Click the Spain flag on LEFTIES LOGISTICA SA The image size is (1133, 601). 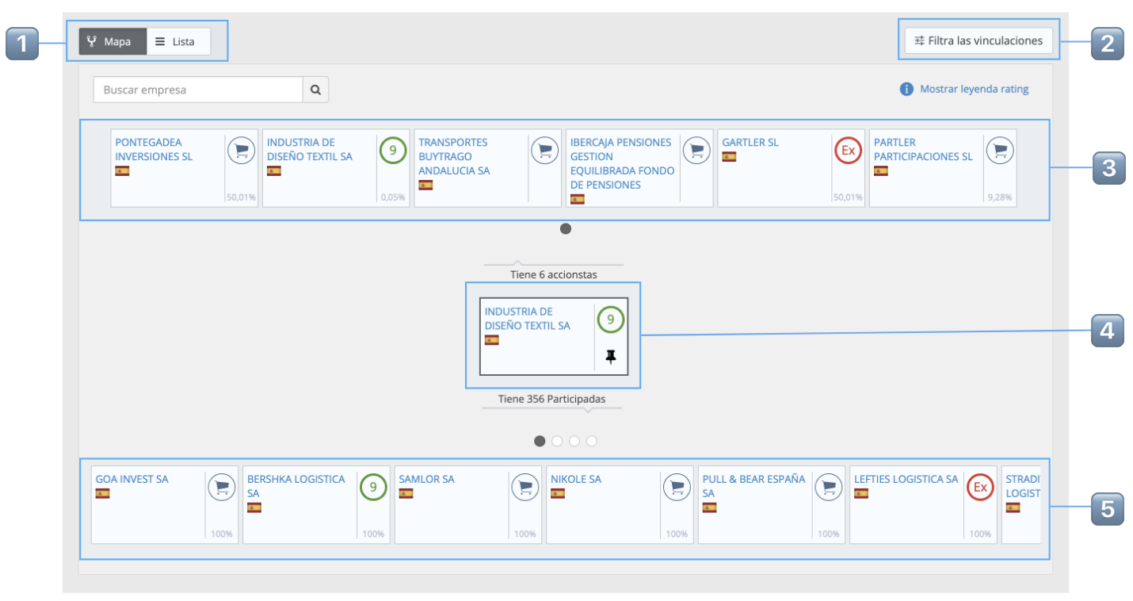tap(861, 493)
